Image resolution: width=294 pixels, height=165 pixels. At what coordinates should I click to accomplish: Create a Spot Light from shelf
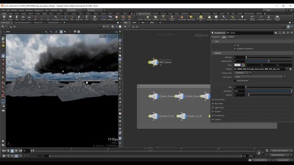tap(155, 18)
